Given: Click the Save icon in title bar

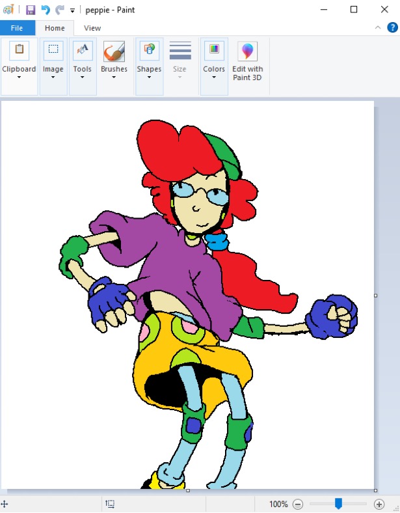Looking at the screenshot, I should (x=31, y=10).
